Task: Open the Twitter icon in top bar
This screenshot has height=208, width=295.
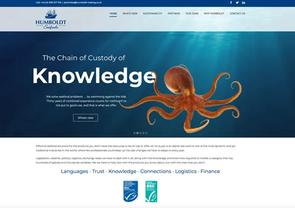Action: (237, 2)
